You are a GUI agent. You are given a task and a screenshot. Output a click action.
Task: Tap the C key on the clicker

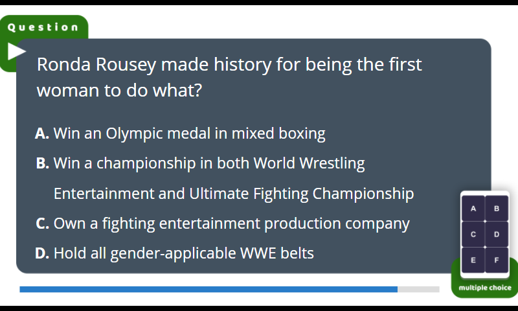click(x=473, y=235)
